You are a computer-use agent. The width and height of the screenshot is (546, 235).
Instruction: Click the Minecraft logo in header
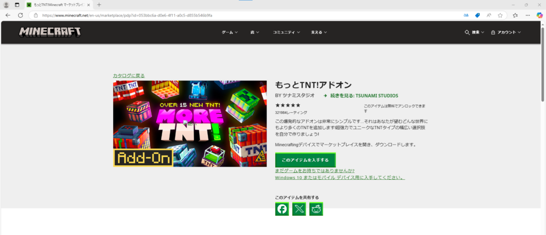50,32
